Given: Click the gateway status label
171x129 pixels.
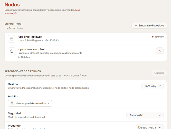Looking at the screenshot, I should pos(159,37).
